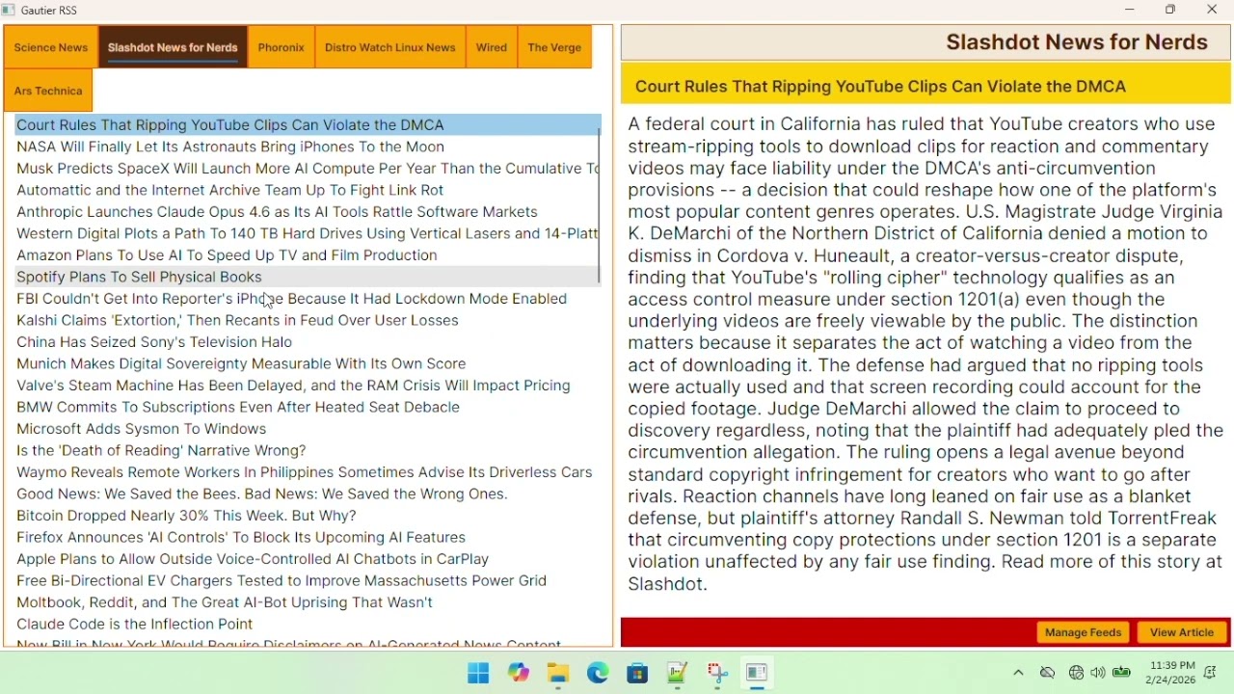Check the crossed-out cloud tray icon

click(1049, 674)
